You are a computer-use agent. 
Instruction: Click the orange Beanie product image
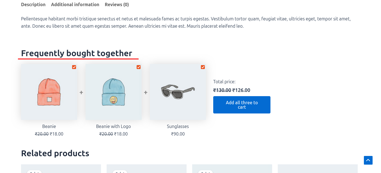click(49, 92)
